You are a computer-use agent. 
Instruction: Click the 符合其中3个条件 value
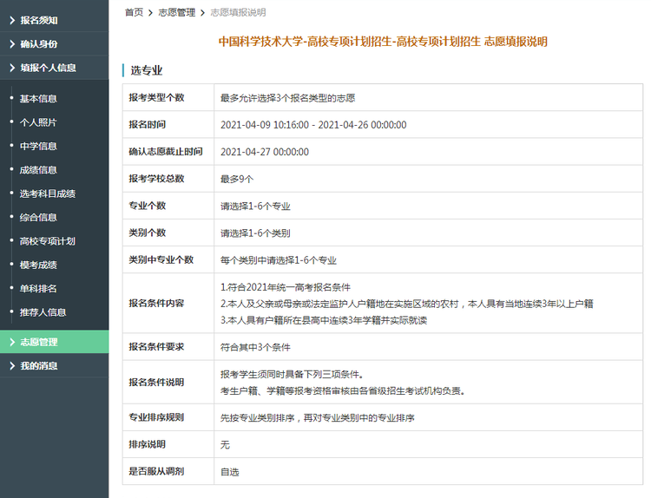255,347
